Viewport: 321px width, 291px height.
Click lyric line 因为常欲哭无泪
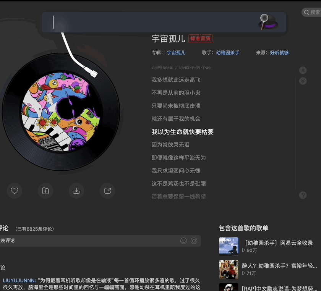[x=170, y=145]
